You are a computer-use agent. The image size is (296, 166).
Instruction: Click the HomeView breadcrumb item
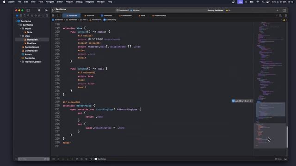click(95, 20)
